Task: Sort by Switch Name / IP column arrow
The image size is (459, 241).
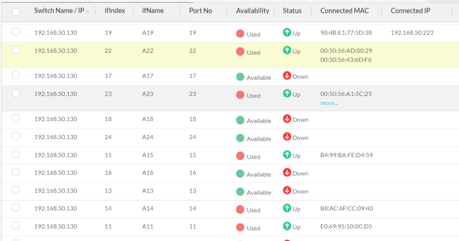Action: pyautogui.click(x=88, y=11)
